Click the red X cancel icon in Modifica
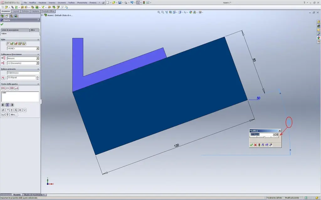The width and height of the screenshot is (321, 200). pyautogui.click(x=255, y=145)
